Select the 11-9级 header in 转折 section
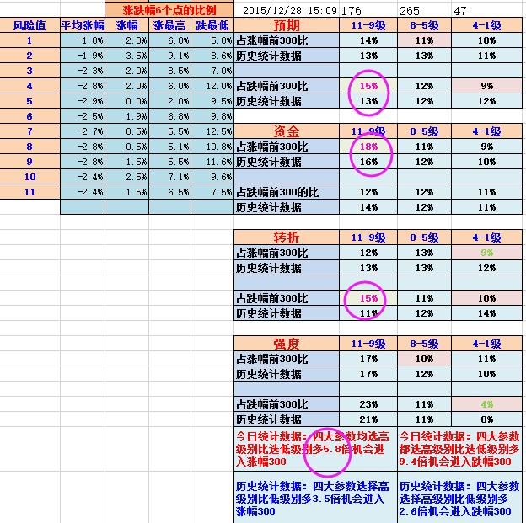Screen dimensions: 526x523 click(368, 237)
